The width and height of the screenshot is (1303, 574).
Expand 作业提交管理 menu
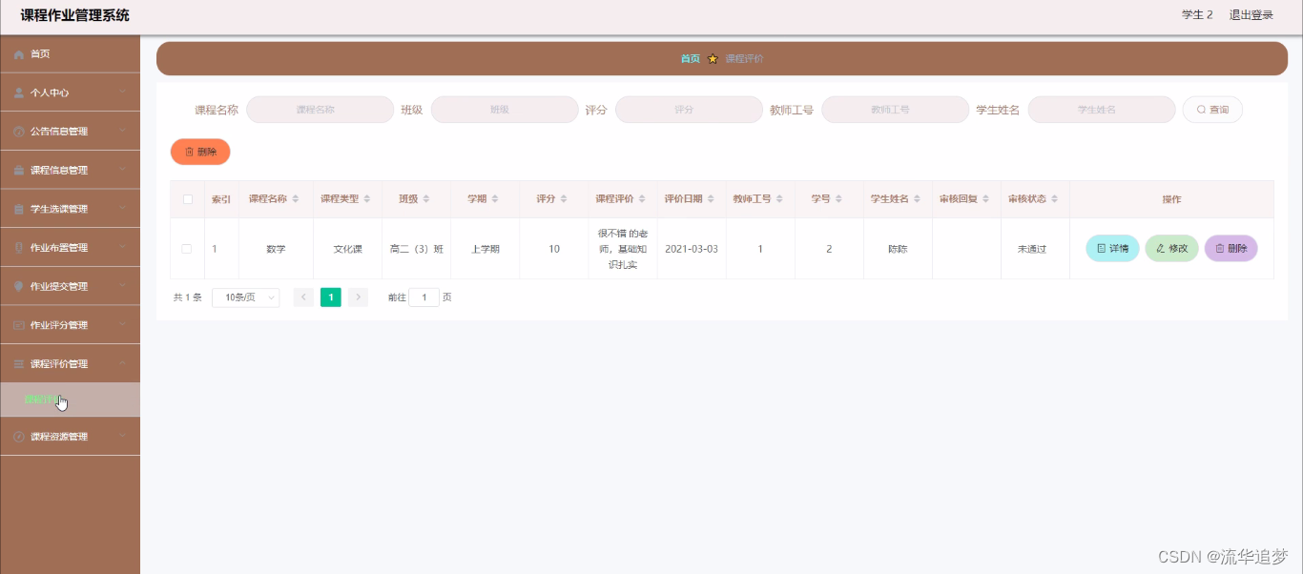pos(70,286)
